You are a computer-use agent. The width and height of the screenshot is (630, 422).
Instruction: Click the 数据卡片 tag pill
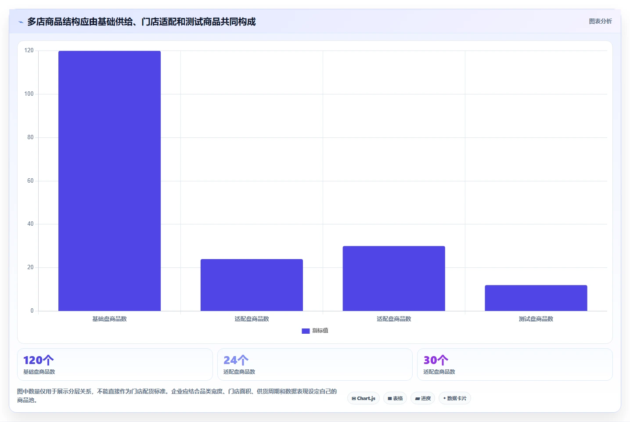[x=455, y=398]
